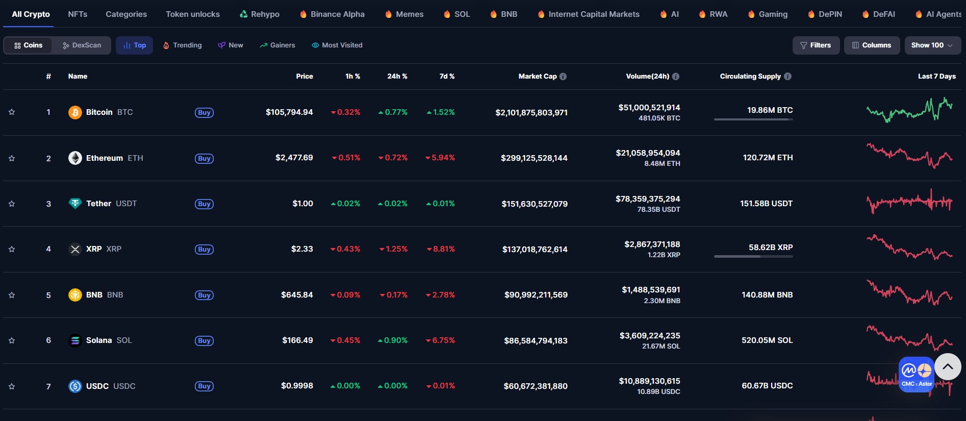Toggle USDC watchlist star
The height and width of the screenshot is (421, 966).
tap(12, 386)
